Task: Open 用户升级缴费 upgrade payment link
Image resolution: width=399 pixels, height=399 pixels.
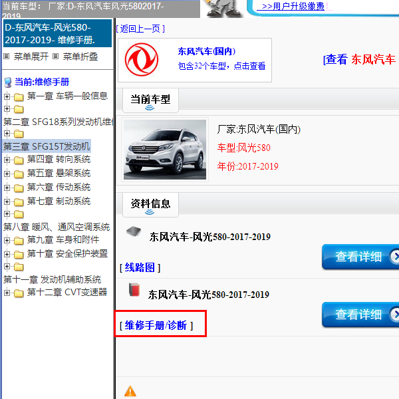Action: coord(293,6)
